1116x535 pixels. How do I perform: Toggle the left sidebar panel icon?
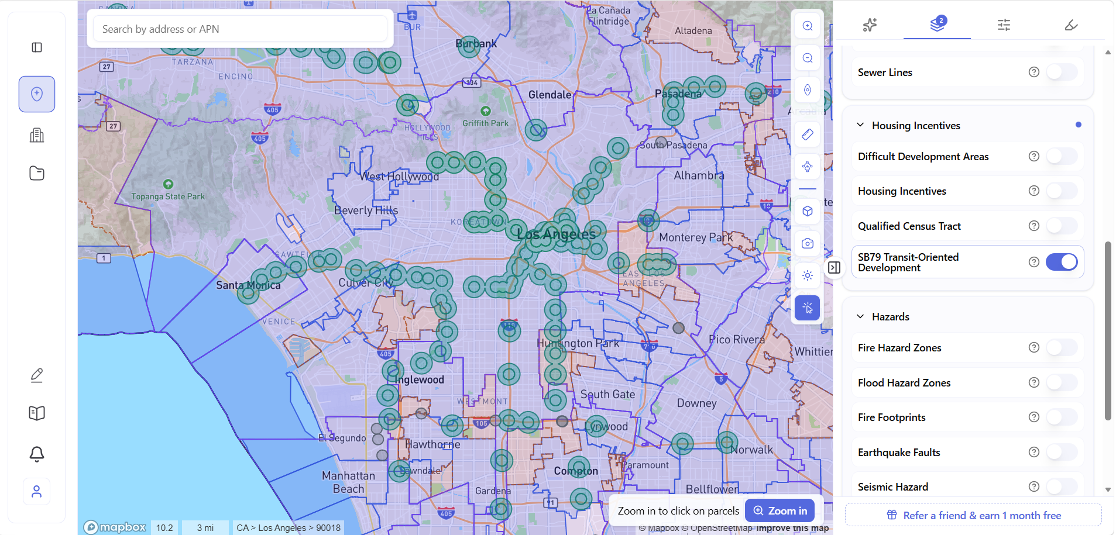[37, 47]
